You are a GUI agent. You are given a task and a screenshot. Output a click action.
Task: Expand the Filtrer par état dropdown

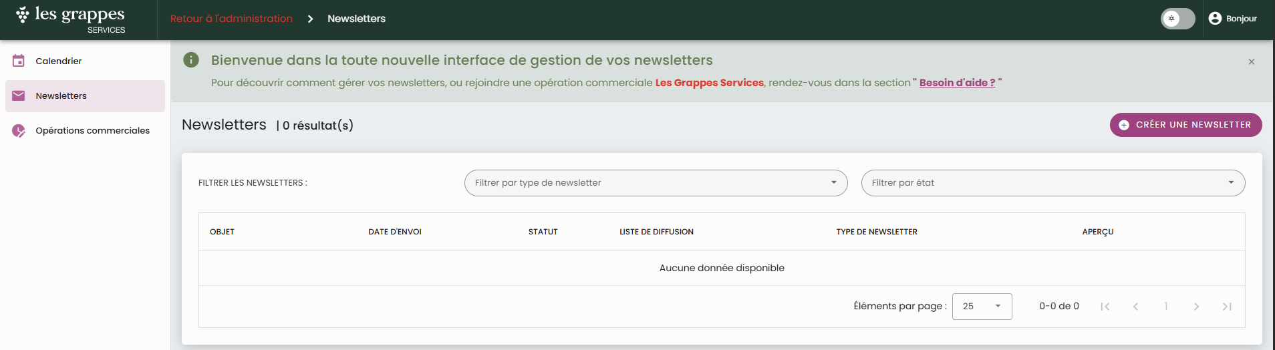coord(1052,183)
